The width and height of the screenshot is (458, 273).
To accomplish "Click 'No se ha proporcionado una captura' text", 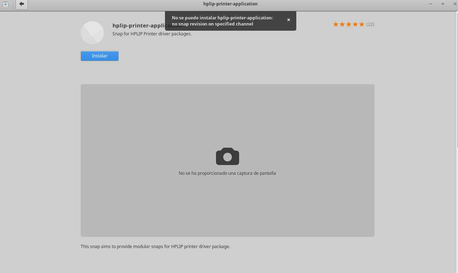I will [x=227, y=173].
